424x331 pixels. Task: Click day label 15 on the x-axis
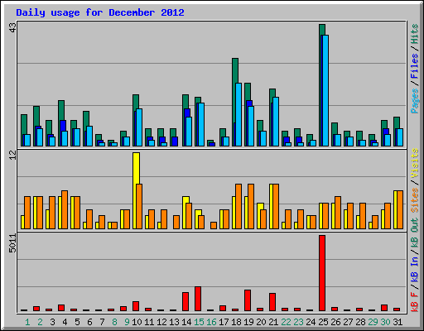[199, 322]
